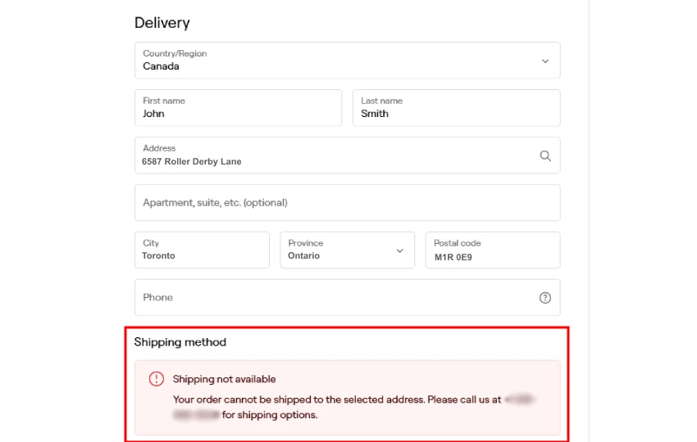Expand the Province chevron arrow
697x442 pixels.
pyautogui.click(x=399, y=250)
